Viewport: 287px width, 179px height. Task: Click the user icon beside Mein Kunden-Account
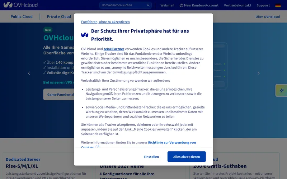point(181,5)
